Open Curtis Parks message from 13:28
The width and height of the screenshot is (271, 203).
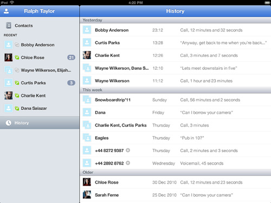[175, 43]
